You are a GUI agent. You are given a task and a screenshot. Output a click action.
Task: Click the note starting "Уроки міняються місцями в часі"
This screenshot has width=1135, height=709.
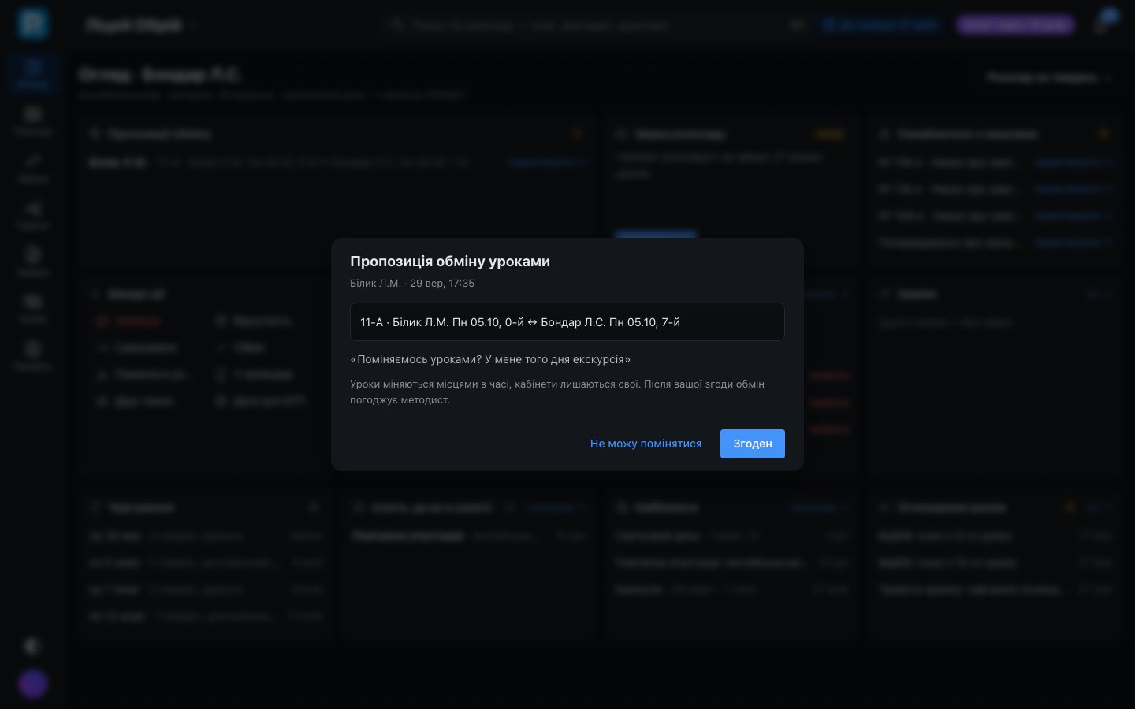point(557,392)
